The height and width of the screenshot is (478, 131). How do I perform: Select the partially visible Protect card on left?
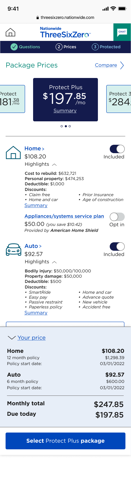(13, 99)
